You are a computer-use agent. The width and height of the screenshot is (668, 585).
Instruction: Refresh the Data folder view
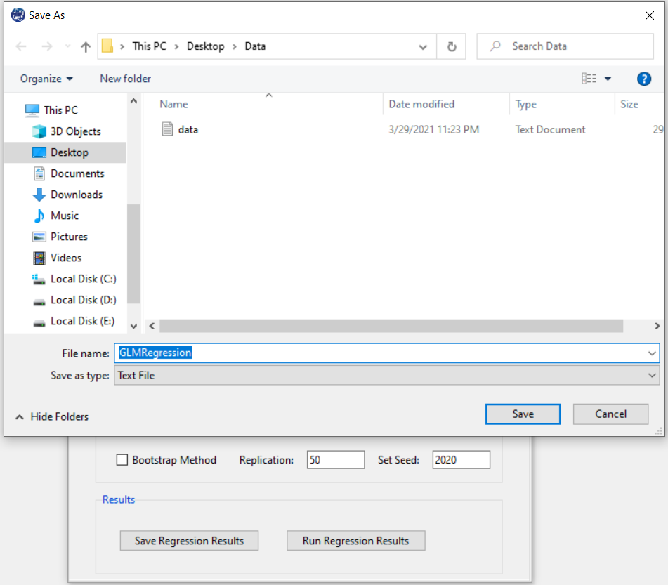452,46
